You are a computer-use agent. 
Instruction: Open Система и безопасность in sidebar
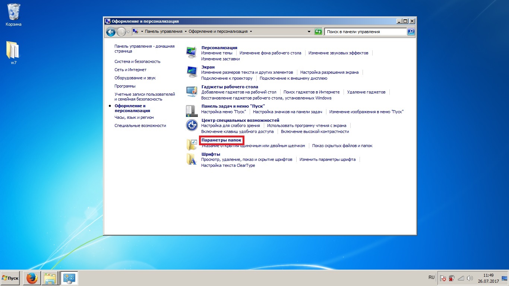pyautogui.click(x=137, y=61)
